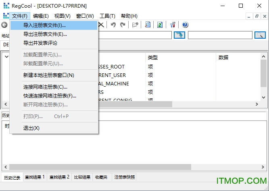Open the 帮助(H) menu
Viewport: 269px width, 191px height.
click(x=129, y=16)
